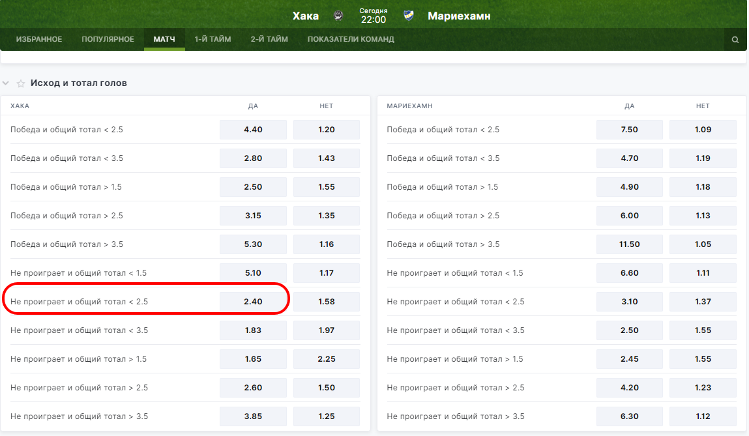Select Хака odds 1.35 button

tap(327, 215)
